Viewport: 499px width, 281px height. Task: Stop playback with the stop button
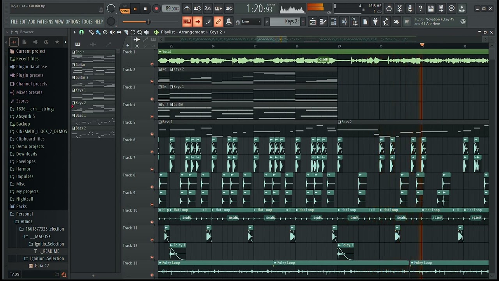[145, 9]
